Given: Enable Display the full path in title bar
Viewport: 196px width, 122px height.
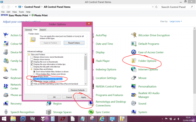Looking at the screenshot, I should (x=32, y=67).
